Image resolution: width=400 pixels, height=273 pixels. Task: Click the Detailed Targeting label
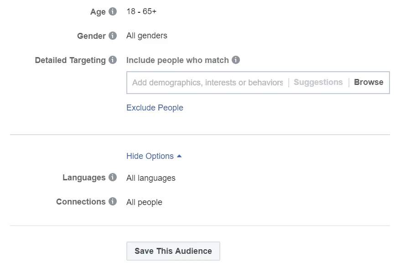[70, 60]
